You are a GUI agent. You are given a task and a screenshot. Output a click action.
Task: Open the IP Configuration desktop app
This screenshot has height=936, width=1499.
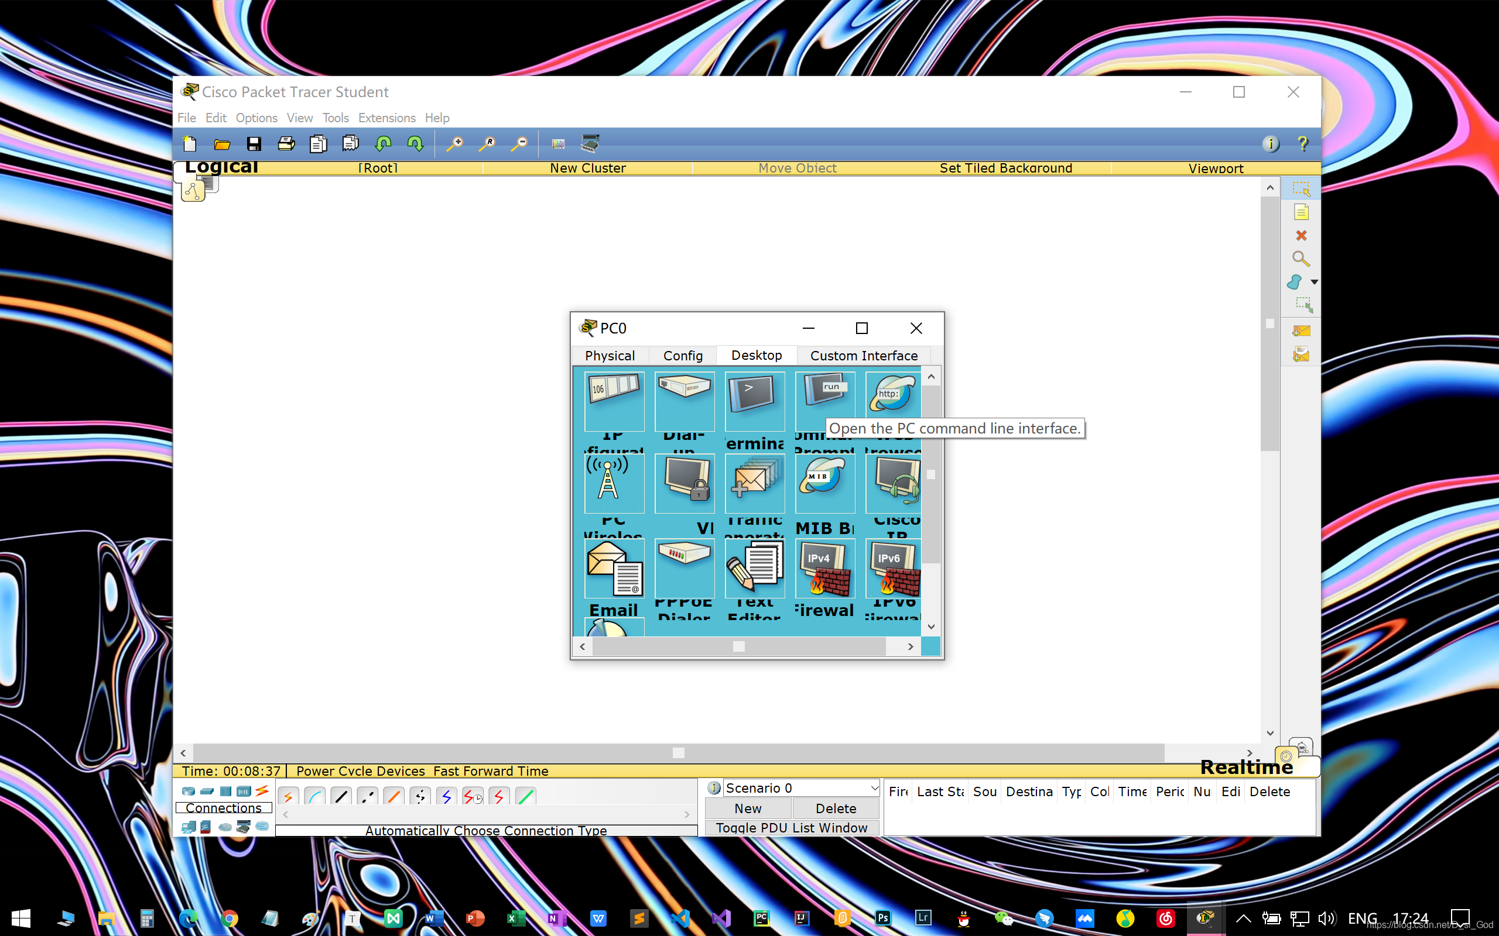pos(614,401)
